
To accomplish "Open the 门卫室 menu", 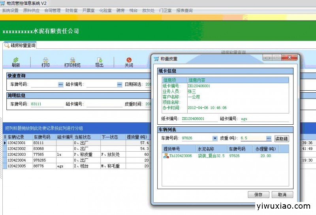I will [x=165, y=10].
